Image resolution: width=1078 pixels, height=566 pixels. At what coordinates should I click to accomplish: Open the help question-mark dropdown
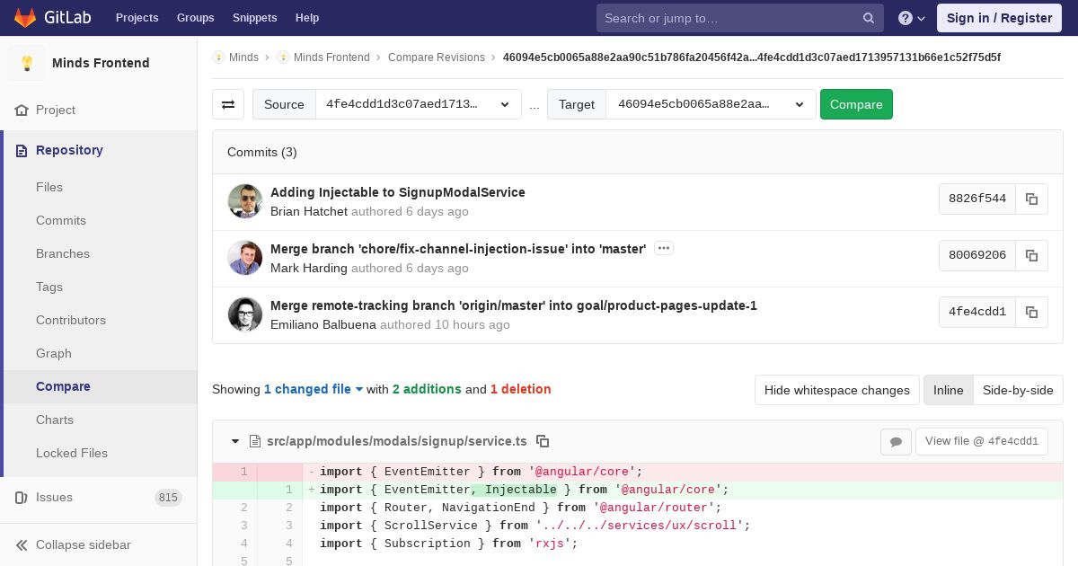[x=912, y=18]
